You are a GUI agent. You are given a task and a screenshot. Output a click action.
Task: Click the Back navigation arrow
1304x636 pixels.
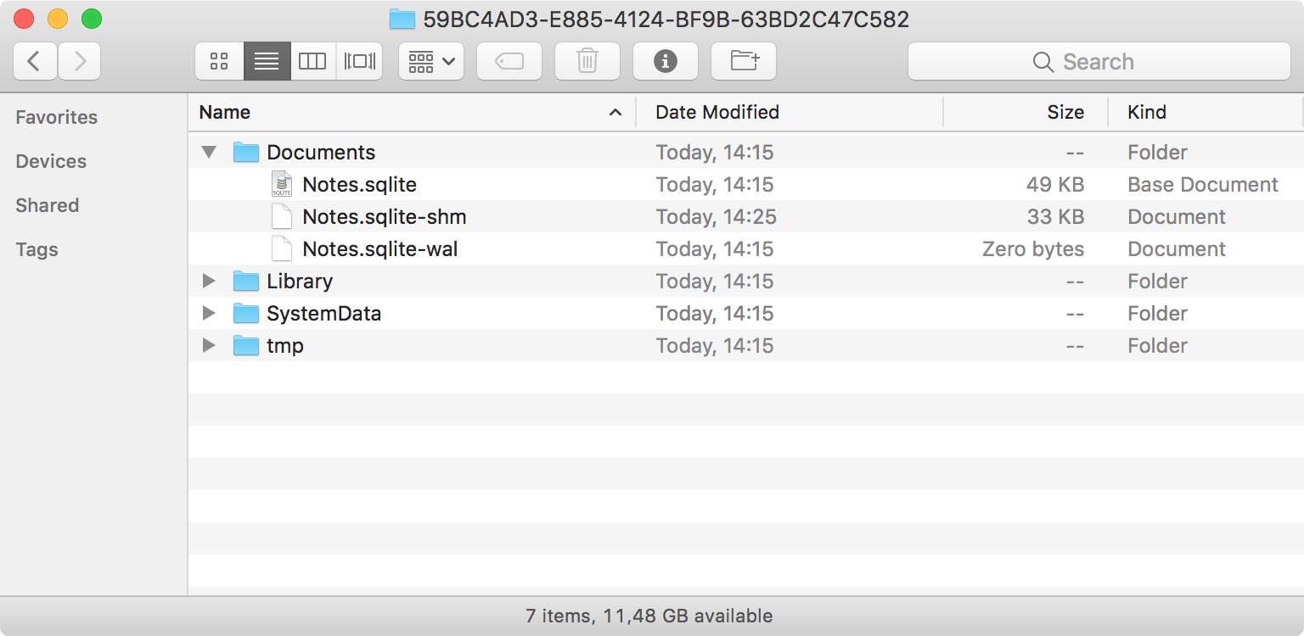[x=35, y=60]
